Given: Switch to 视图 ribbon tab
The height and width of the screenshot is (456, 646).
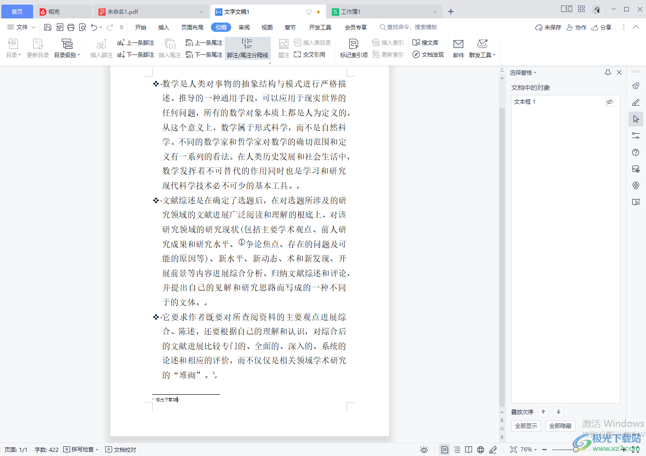Looking at the screenshot, I should 267,27.
